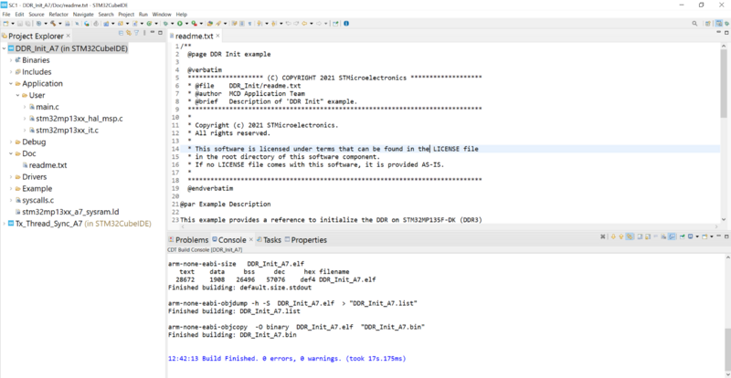Click the external tools run icon
The height and width of the screenshot is (378, 731).
(x=194, y=24)
